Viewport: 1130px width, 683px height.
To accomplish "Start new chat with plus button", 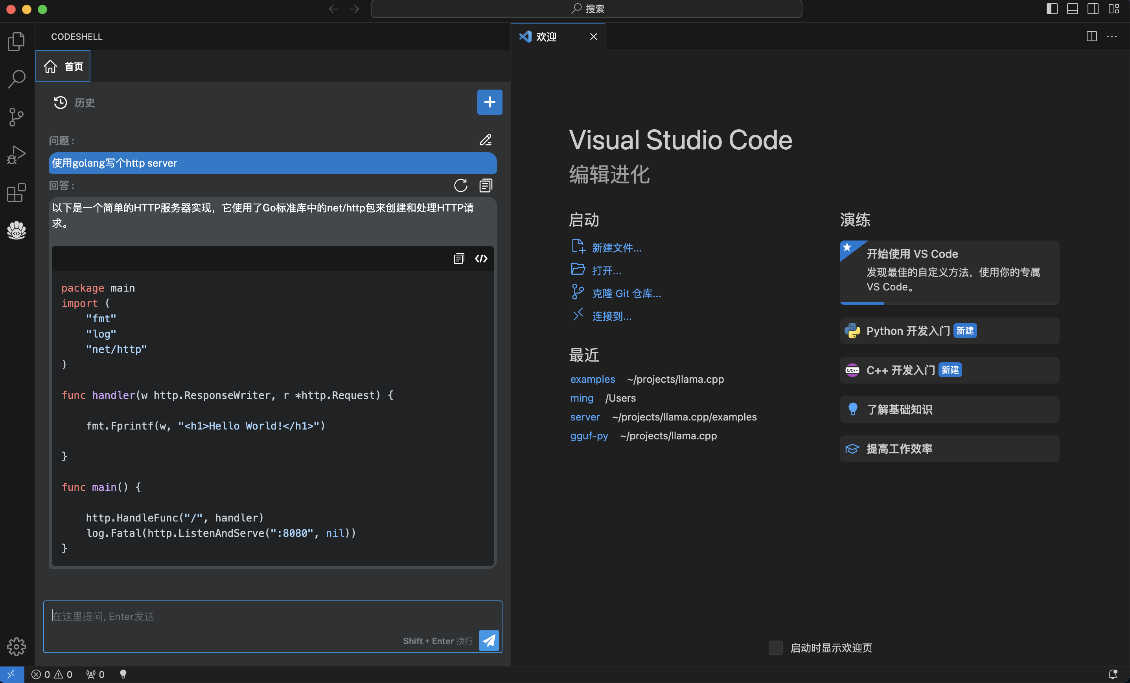I will tap(490, 102).
